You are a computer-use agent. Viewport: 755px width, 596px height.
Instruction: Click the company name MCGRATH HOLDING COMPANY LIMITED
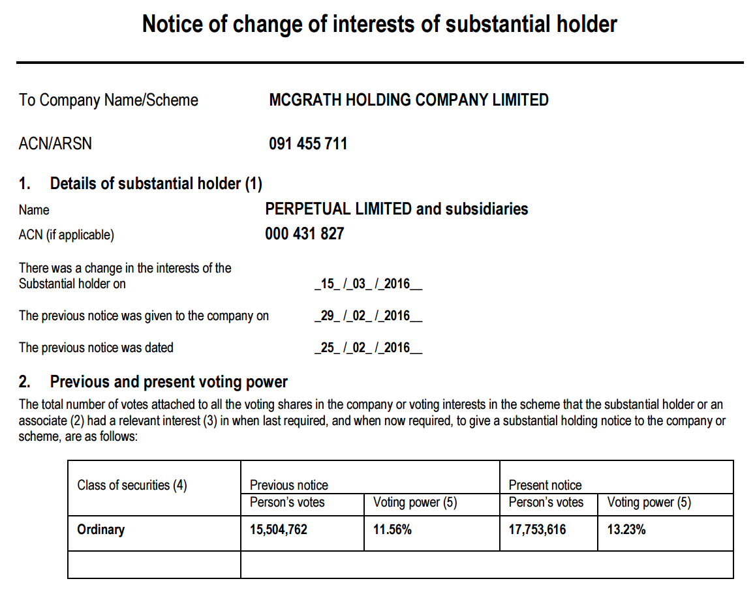408,100
